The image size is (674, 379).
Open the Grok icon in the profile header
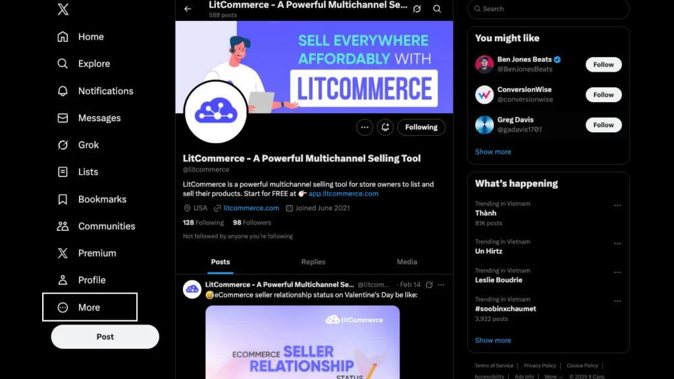pyautogui.click(x=417, y=9)
